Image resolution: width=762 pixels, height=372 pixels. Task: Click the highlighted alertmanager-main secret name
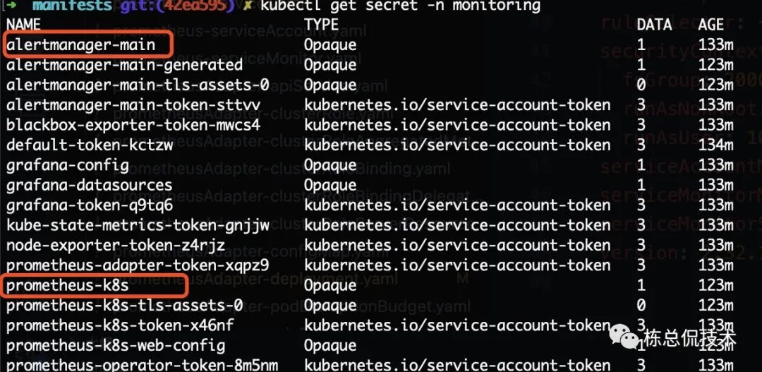click(x=80, y=45)
